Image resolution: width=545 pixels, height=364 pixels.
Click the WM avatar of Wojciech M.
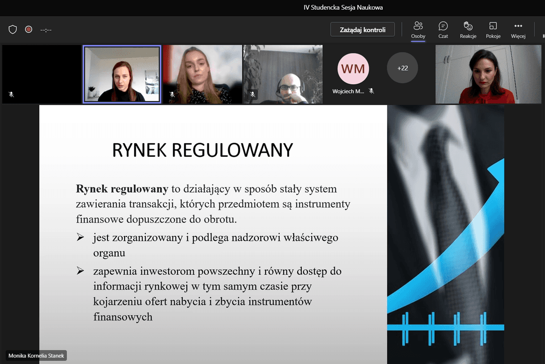[353, 69]
